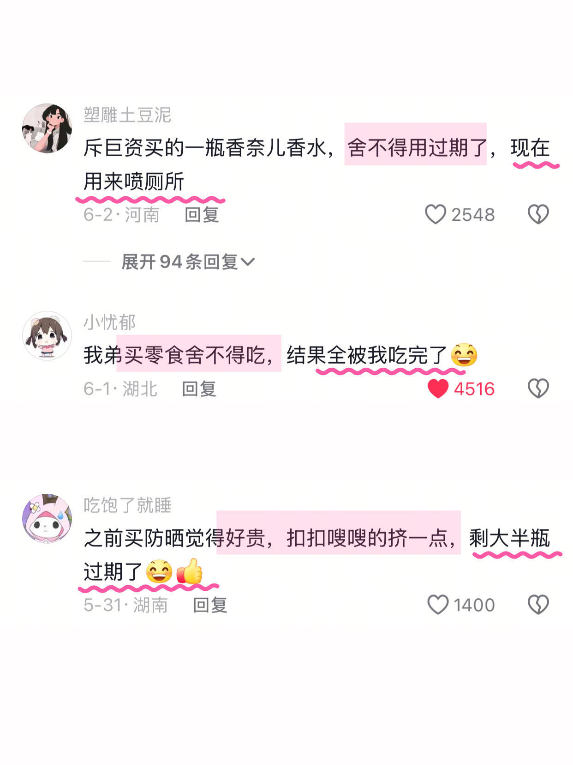Click the chevron next to 展开94条回复

point(248,262)
